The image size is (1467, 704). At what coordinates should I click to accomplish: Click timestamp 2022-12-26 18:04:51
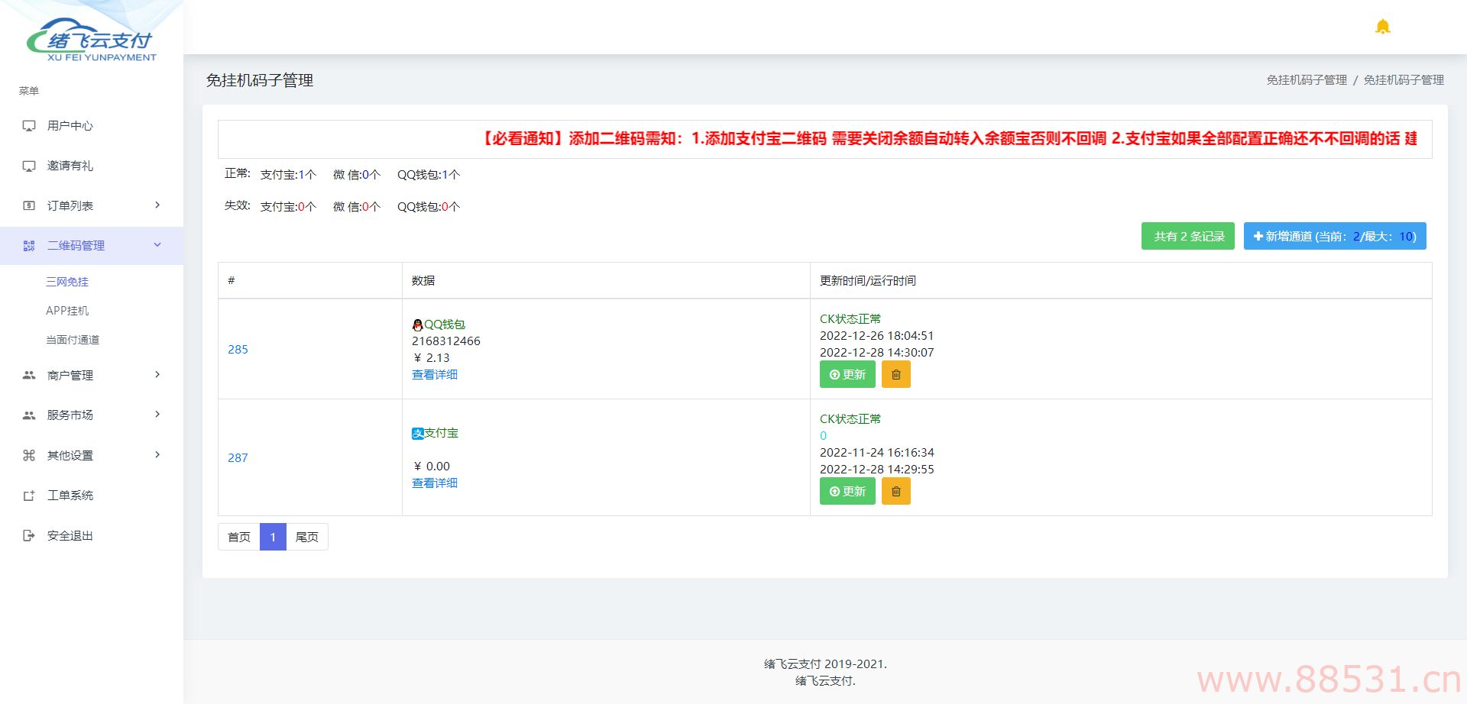[x=877, y=335]
